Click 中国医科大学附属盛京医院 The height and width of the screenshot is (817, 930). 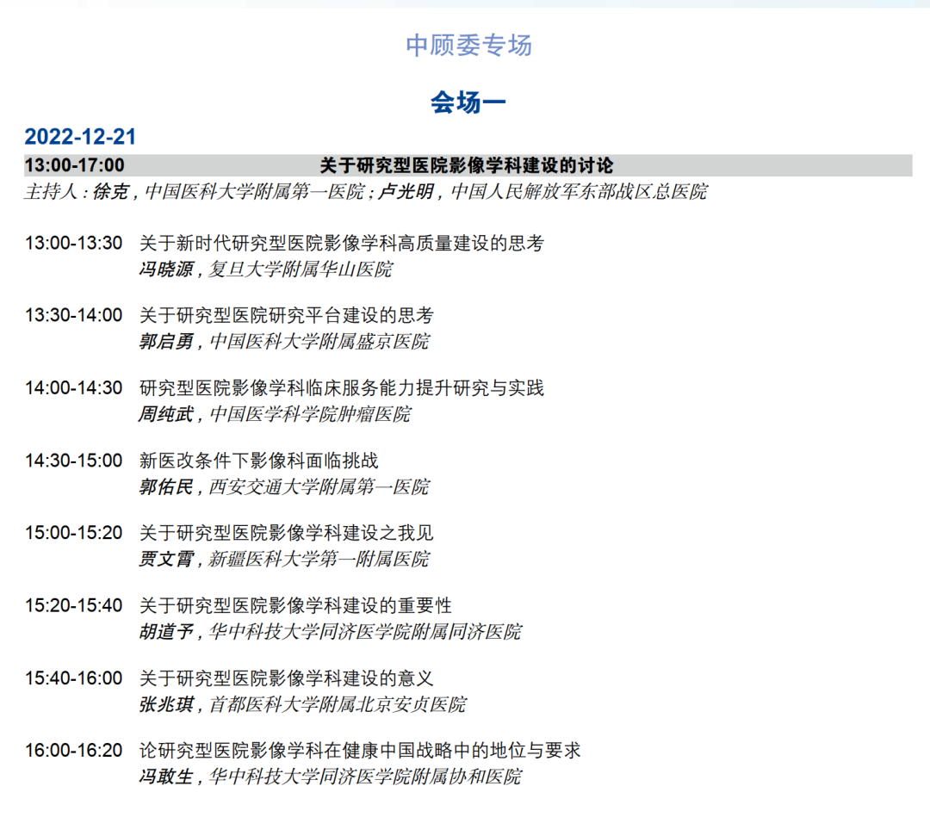point(319,342)
